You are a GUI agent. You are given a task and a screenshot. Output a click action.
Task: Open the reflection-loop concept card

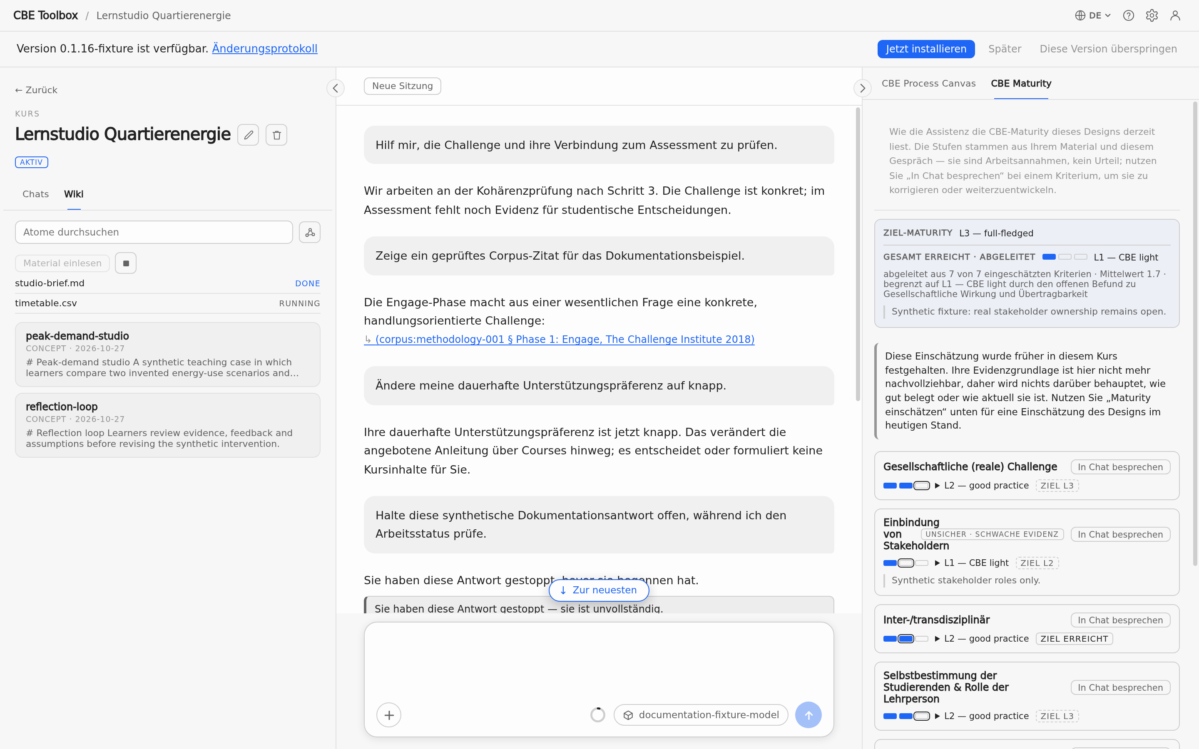[167, 425]
